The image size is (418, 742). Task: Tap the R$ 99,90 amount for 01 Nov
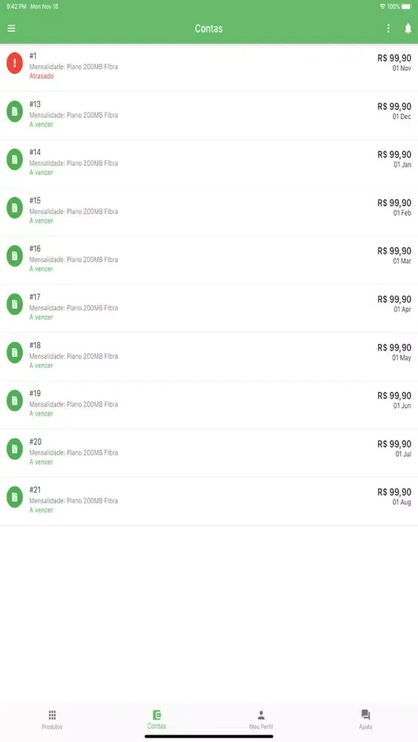pos(394,58)
